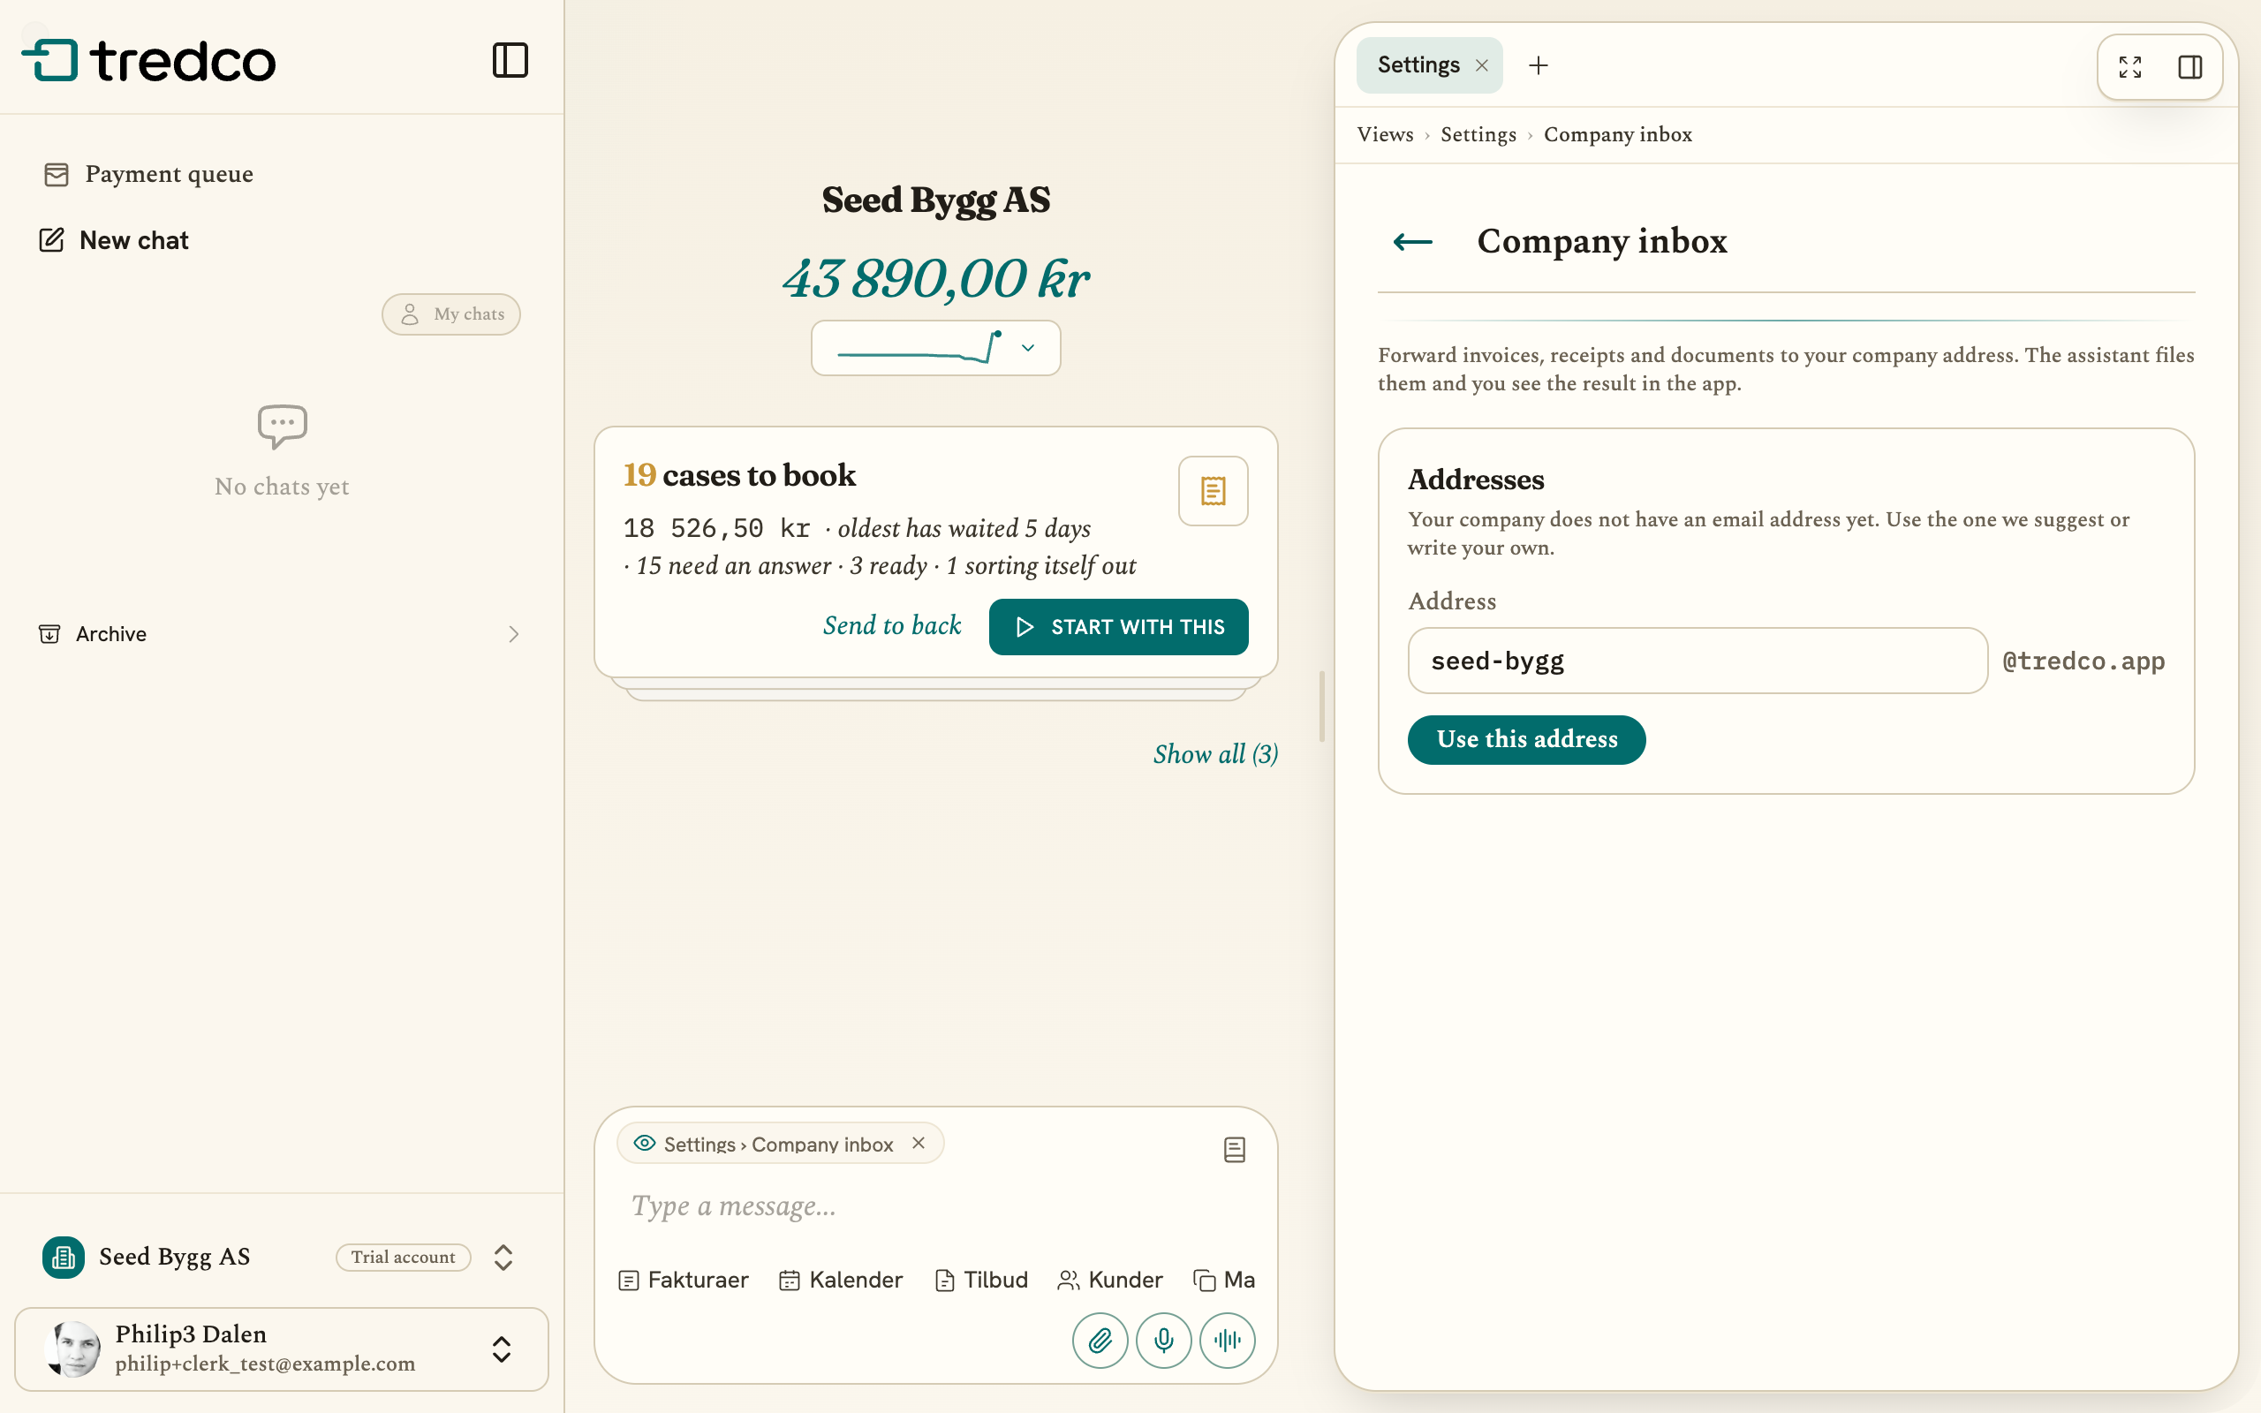Viewport: 2261px width, 1413px height.
Task: Expand the panel to fullscreen
Action: tap(2130, 67)
